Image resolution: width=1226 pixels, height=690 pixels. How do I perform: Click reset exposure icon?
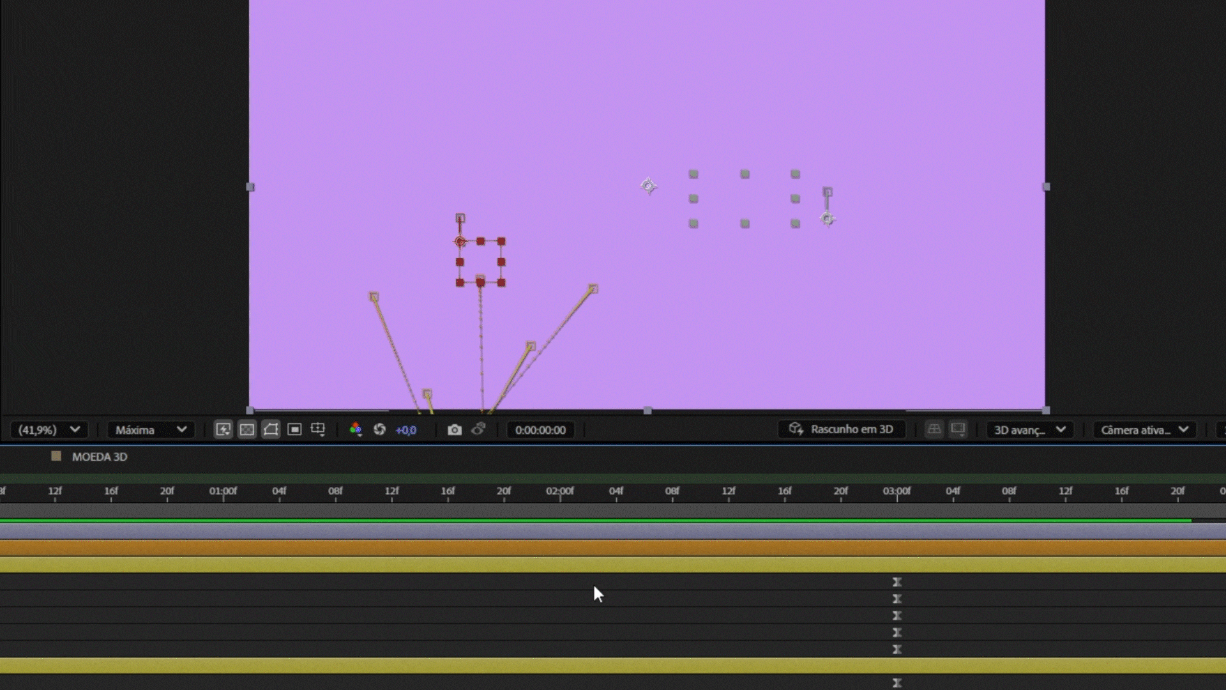[x=379, y=430]
